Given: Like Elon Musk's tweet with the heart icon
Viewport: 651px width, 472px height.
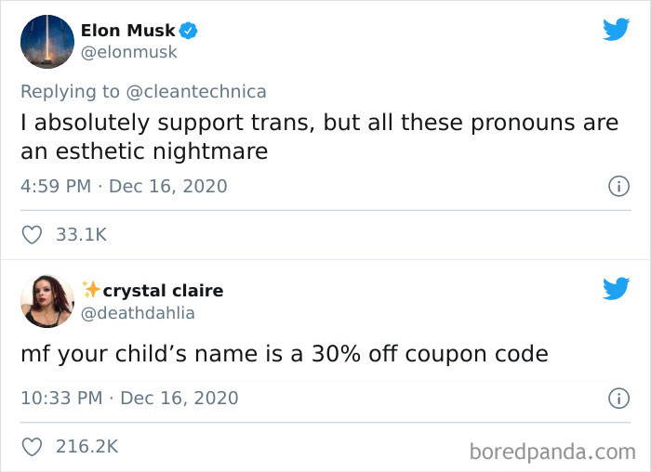Looking at the screenshot, I should (x=32, y=235).
